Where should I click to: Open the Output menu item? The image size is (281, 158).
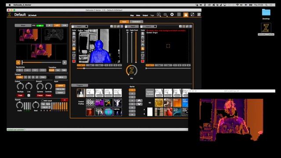tap(145, 15)
